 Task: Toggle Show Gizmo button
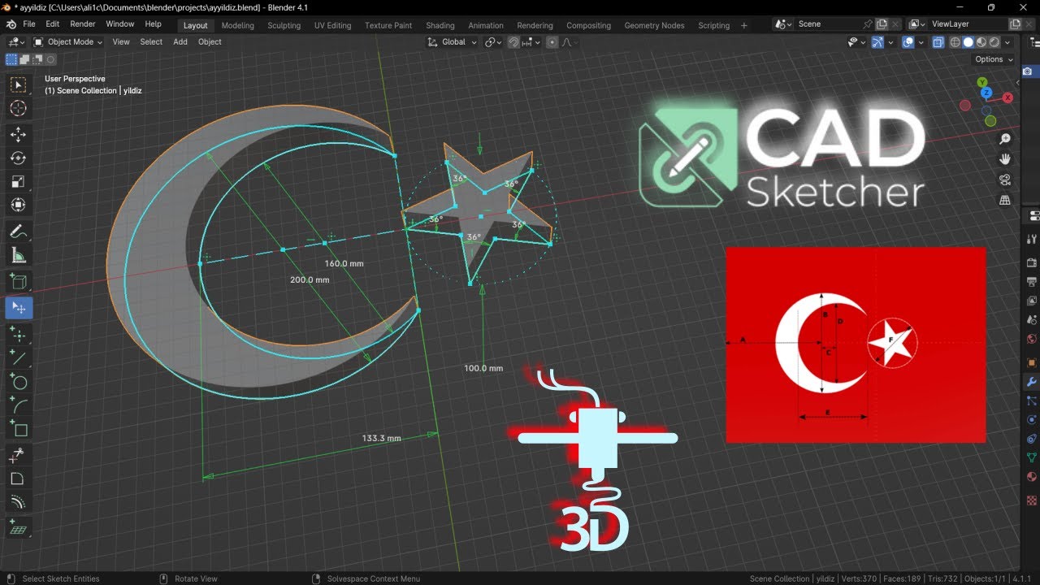tap(877, 41)
